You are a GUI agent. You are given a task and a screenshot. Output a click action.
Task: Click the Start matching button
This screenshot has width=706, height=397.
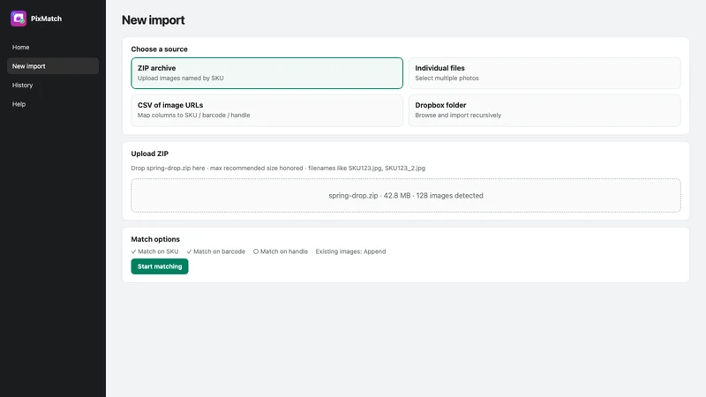(x=160, y=266)
